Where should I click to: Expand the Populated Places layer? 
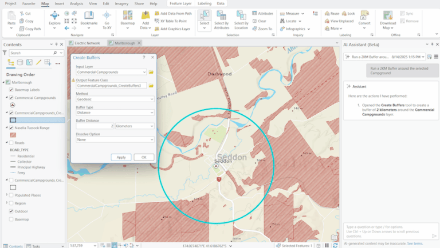pyautogui.click(x=7, y=194)
